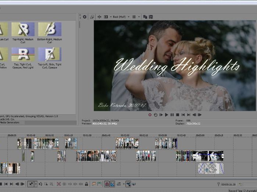257x192 pixels.
Task: Copy preview snapshot to clipboard
Action: [145, 17]
